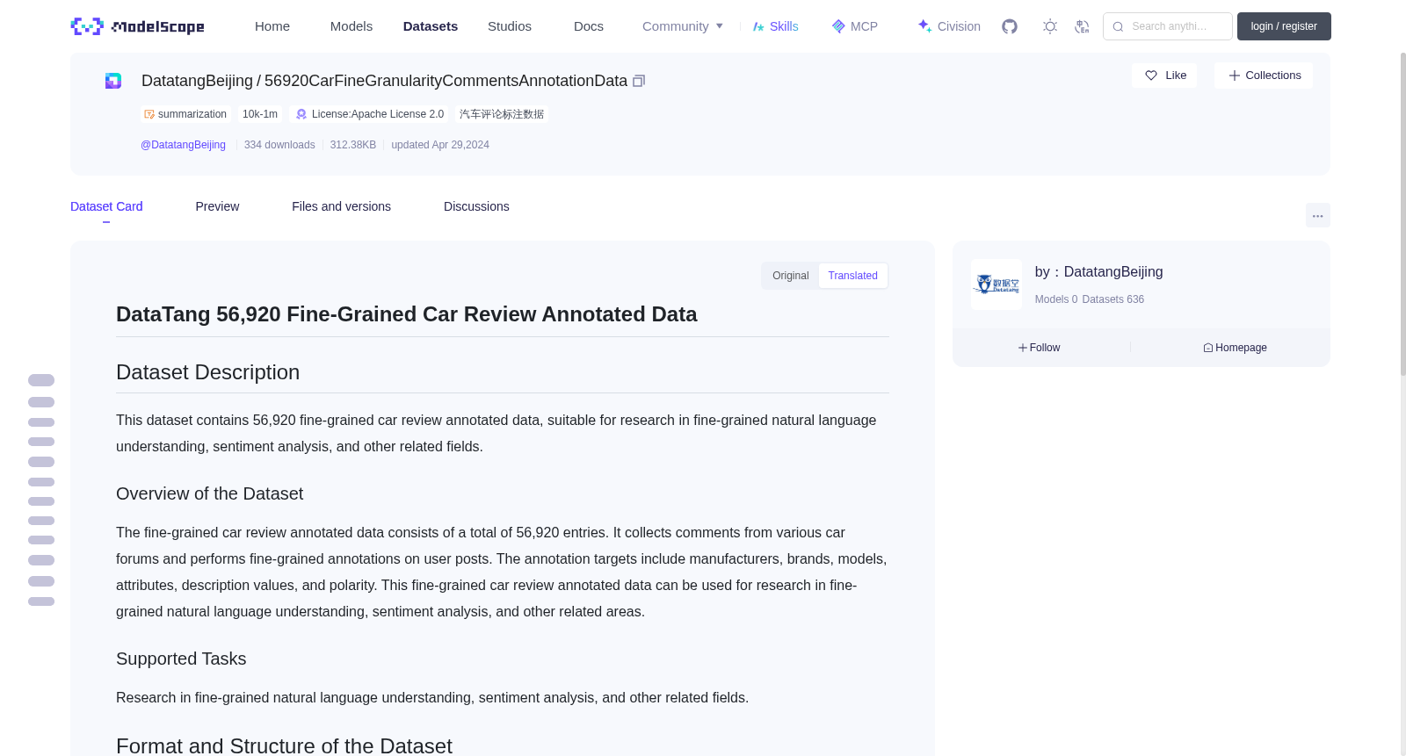Click the dataset avatar icon beside the title
1406x756 pixels.
[x=113, y=81]
